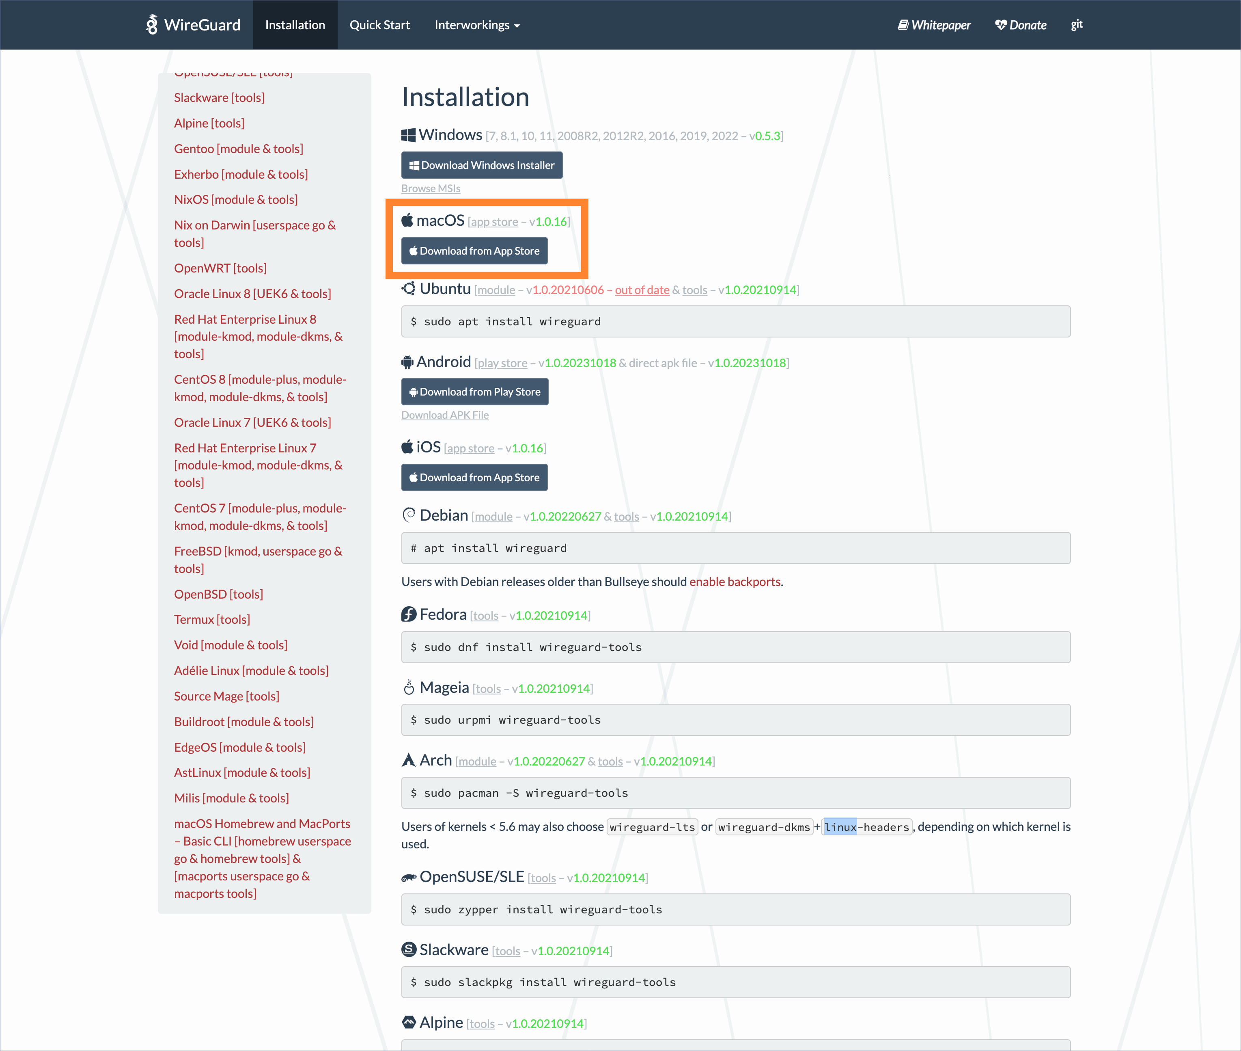Click the Download APK File link
This screenshot has height=1051, width=1241.
[445, 415]
